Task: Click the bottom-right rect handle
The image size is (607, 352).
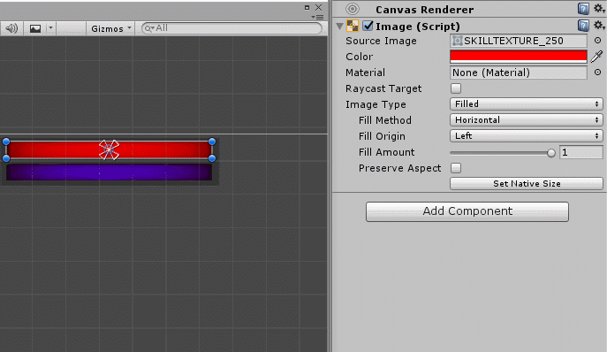Action: click(x=212, y=158)
